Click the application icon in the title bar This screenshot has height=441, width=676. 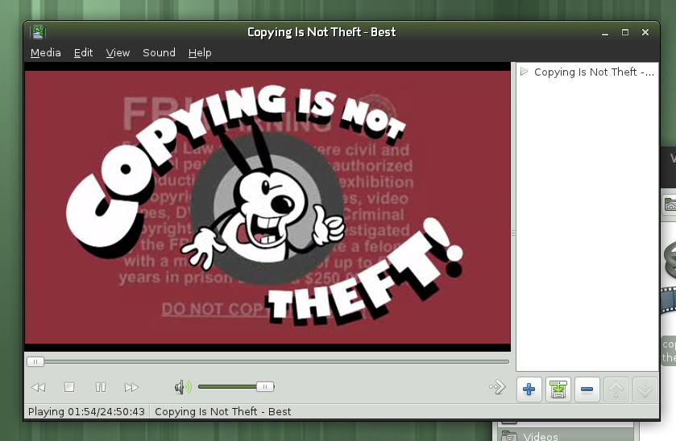coord(37,32)
